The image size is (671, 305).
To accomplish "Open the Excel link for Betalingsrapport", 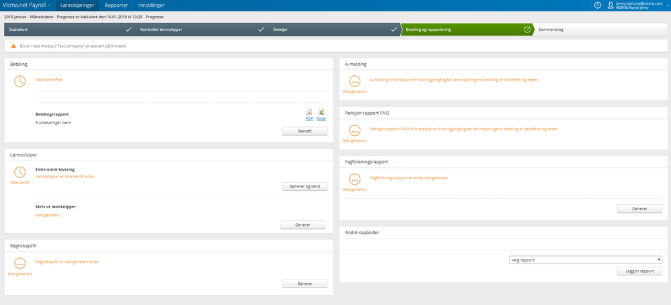I will pyautogui.click(x=321, y=118).
